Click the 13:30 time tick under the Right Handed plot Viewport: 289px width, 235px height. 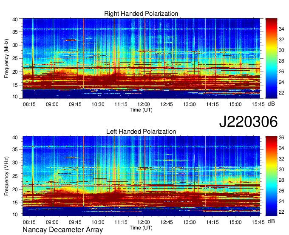[190, 104]
